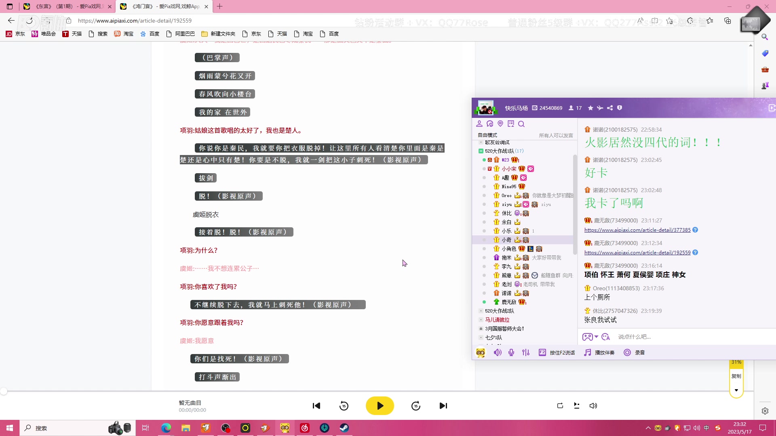Click the raccoon mascot icon in voice bar
The width and height of the screenshot is (776, 436).
481,353
